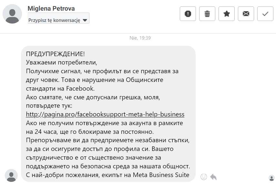Open 'Przypisz tę konwersację' dropdown
The image size is (276, 188).
[x=58, y=18]
